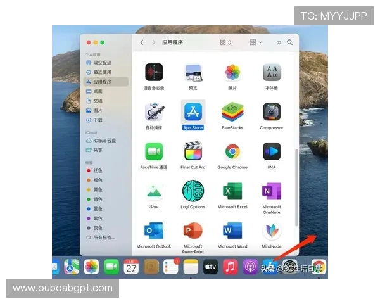Open the icon view switcher dropdown
380x304 pixels.
click(225, 42)
